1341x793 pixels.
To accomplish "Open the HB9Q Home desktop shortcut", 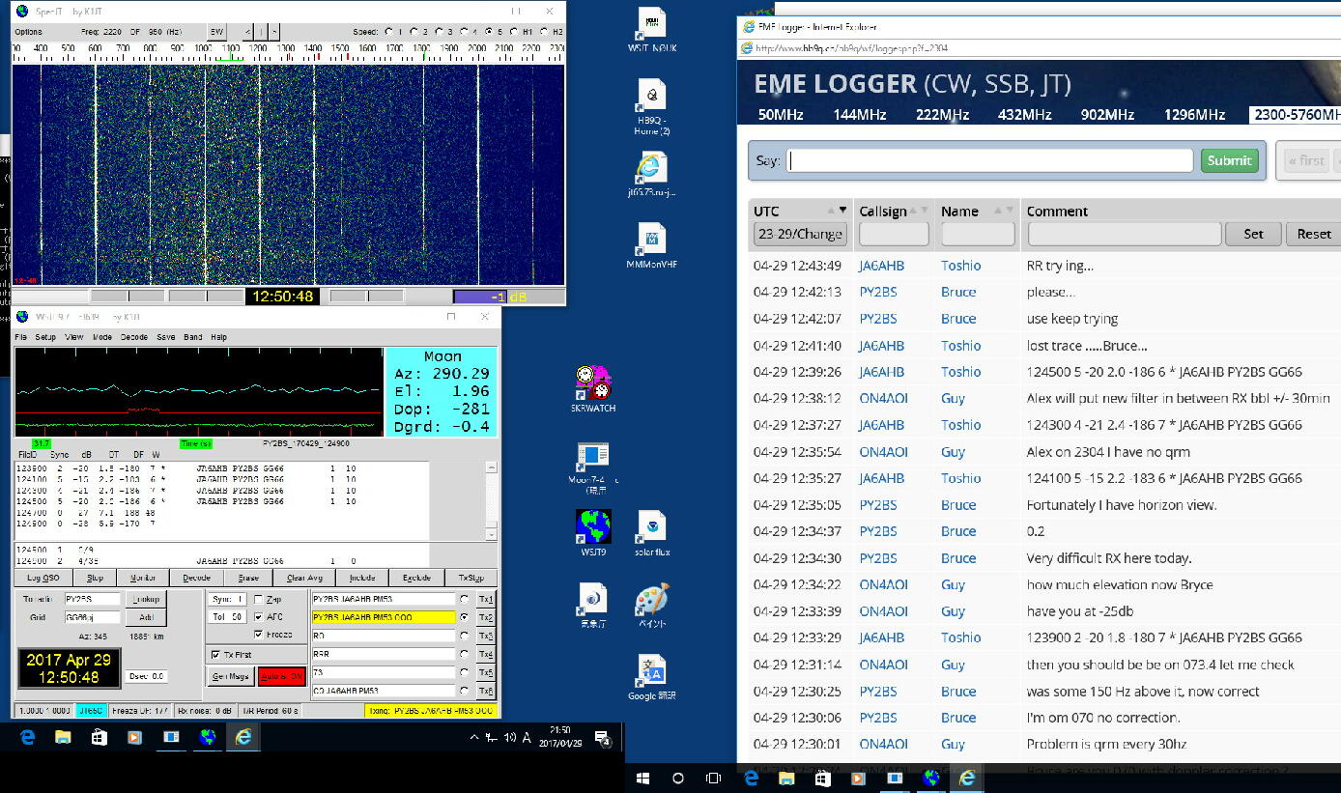I will coord(652,97).
